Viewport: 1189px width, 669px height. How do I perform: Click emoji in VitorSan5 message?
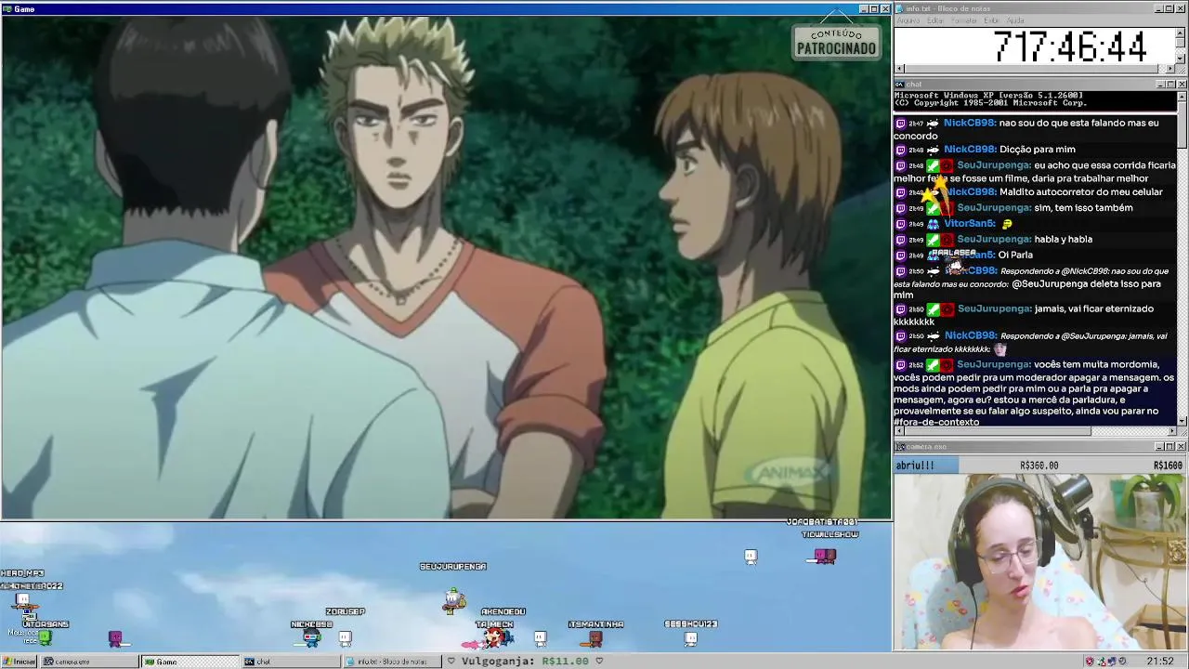[x=1007, y=224]
